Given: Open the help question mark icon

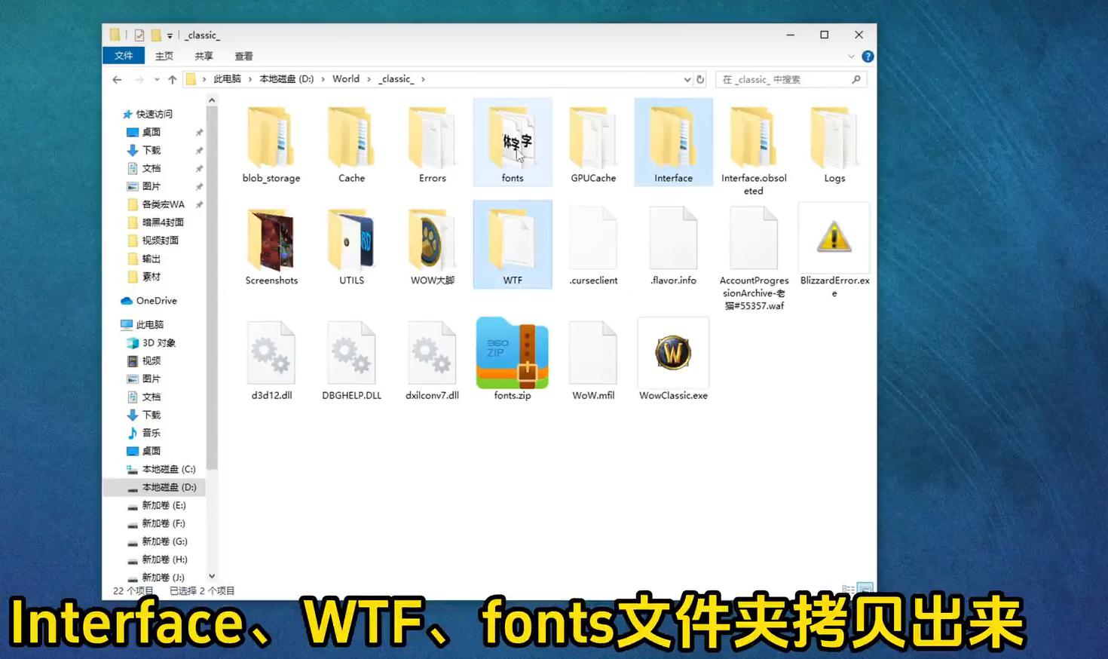Looking at the screenshot, I should (868, 57).
